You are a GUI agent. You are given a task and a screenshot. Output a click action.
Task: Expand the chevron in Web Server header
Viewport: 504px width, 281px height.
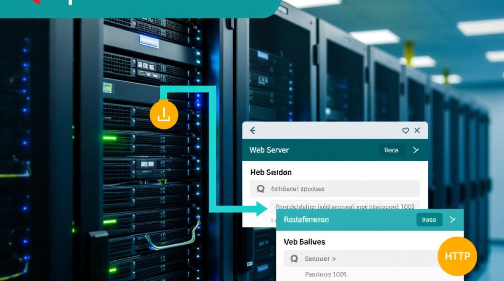415,150
